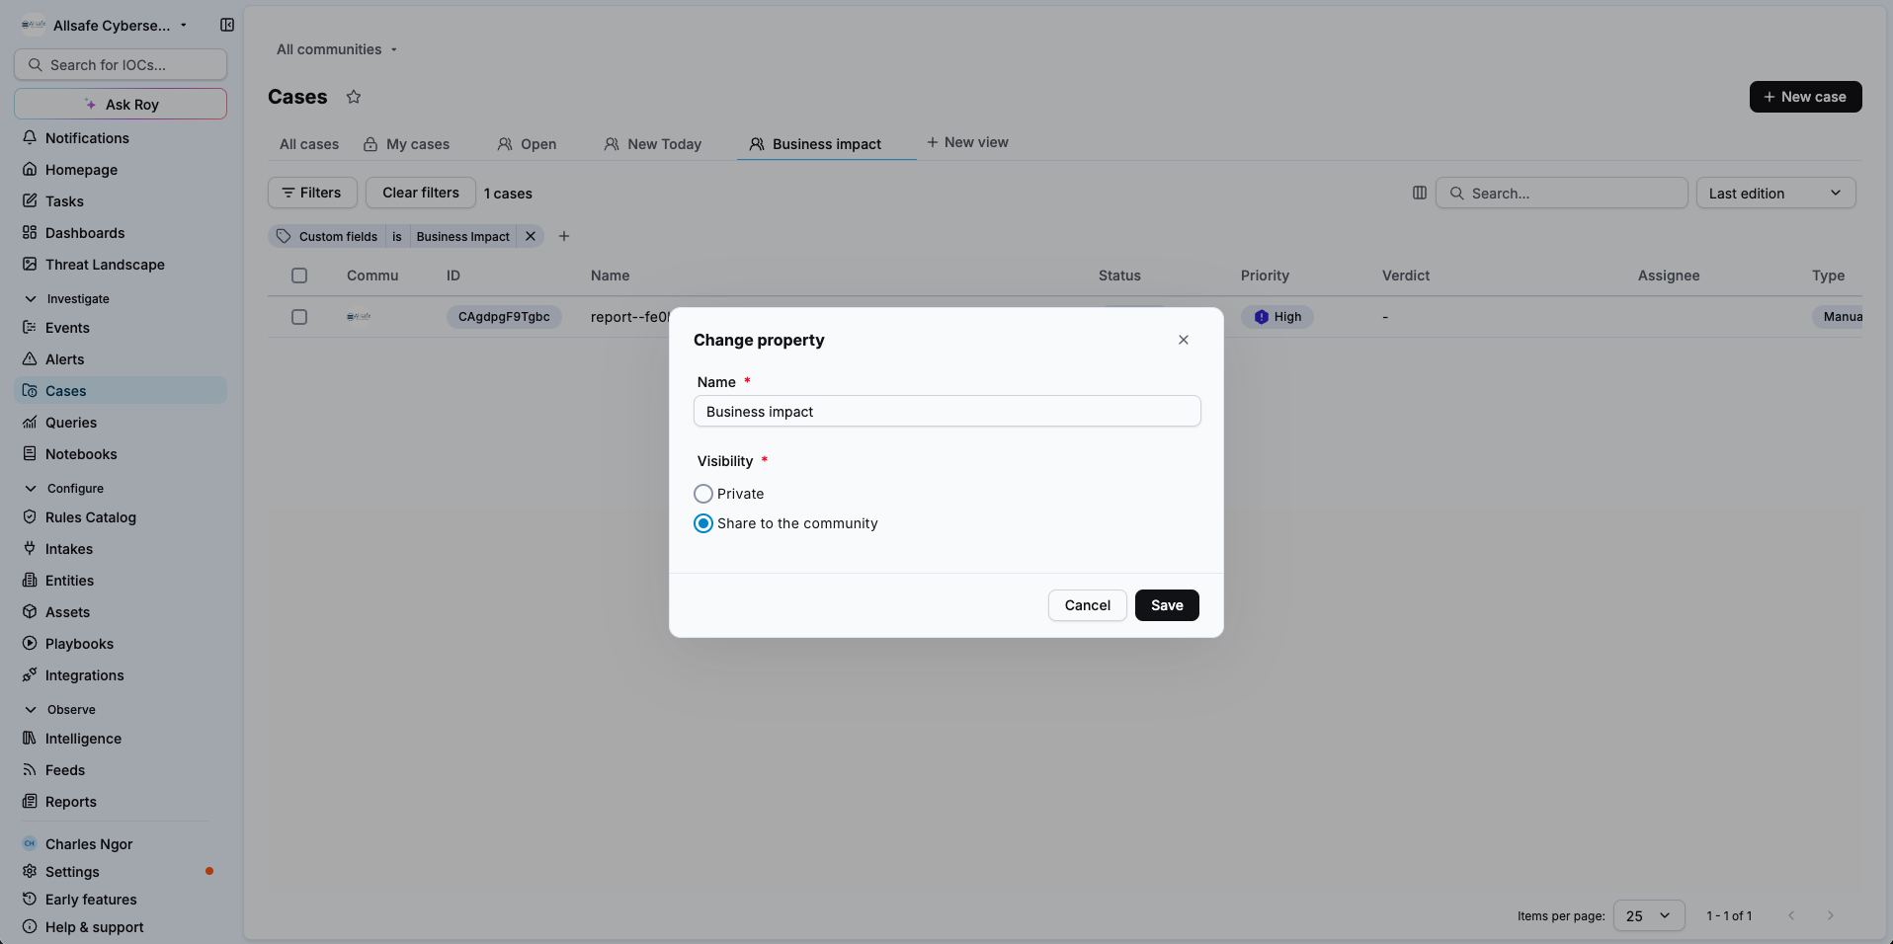The height and width of the screenshot is (944, 1893).
Task: Switch to the New Today tab
Action: pyautogui.click(x=653, y=144)
